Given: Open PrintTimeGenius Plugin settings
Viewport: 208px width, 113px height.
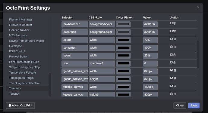Looking at the screenshot, I should pyautogui.click(x=24, y=62).
